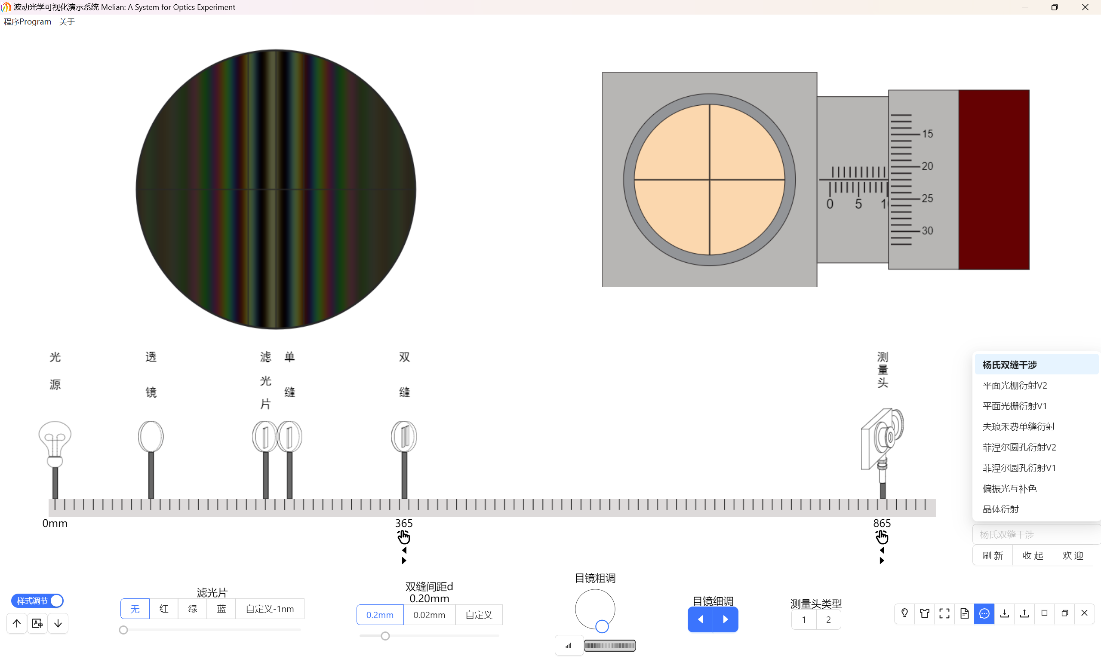Select the 0.02mm slit spacing option

[429, 614]
